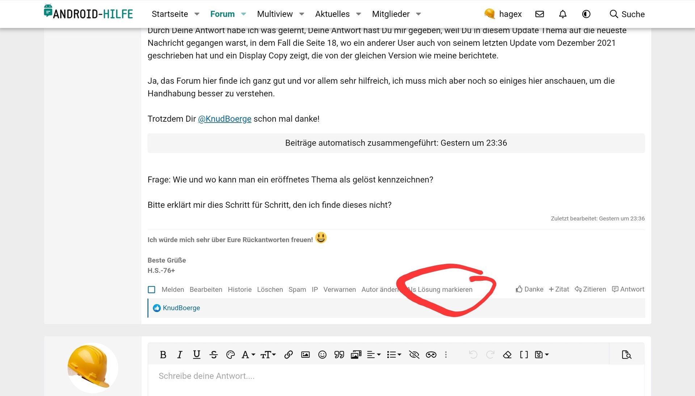Toggle BB code mode brackets
Screen dimensions: 695x396
point(524,355)
